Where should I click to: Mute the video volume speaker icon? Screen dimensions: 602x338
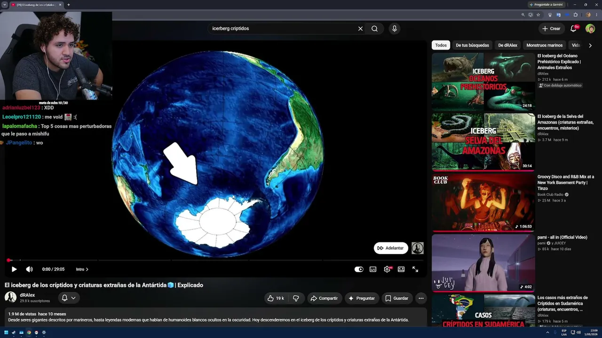pos(29,269)
